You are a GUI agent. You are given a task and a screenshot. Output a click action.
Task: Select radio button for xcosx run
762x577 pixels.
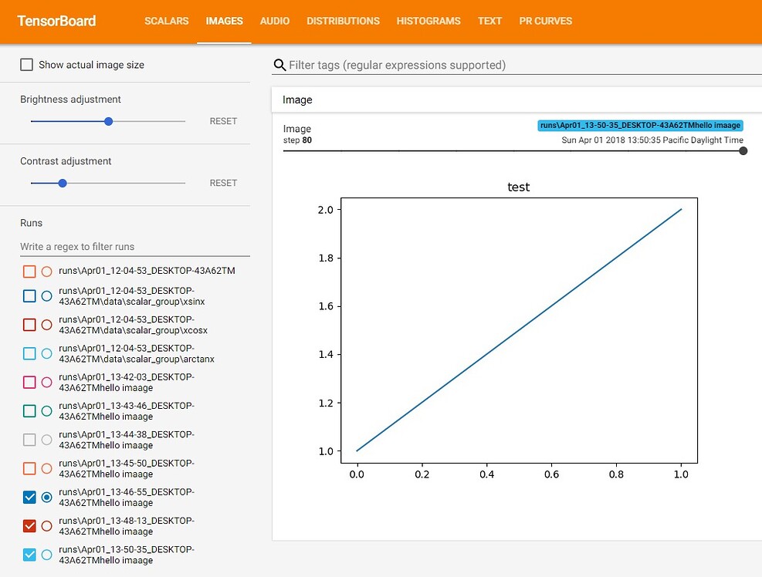pyautogui.click(x=46, y=325)
